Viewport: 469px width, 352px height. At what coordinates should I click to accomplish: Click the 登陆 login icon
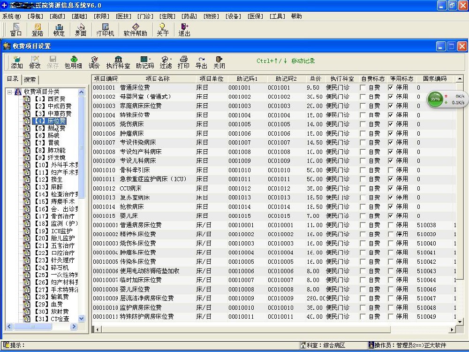[x=38, y=30]
